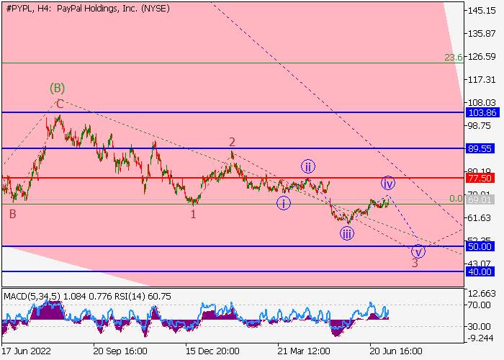This screenshot has width=504, height=360.
Task: Select the red B wave label at left
Action: [12, 214]
